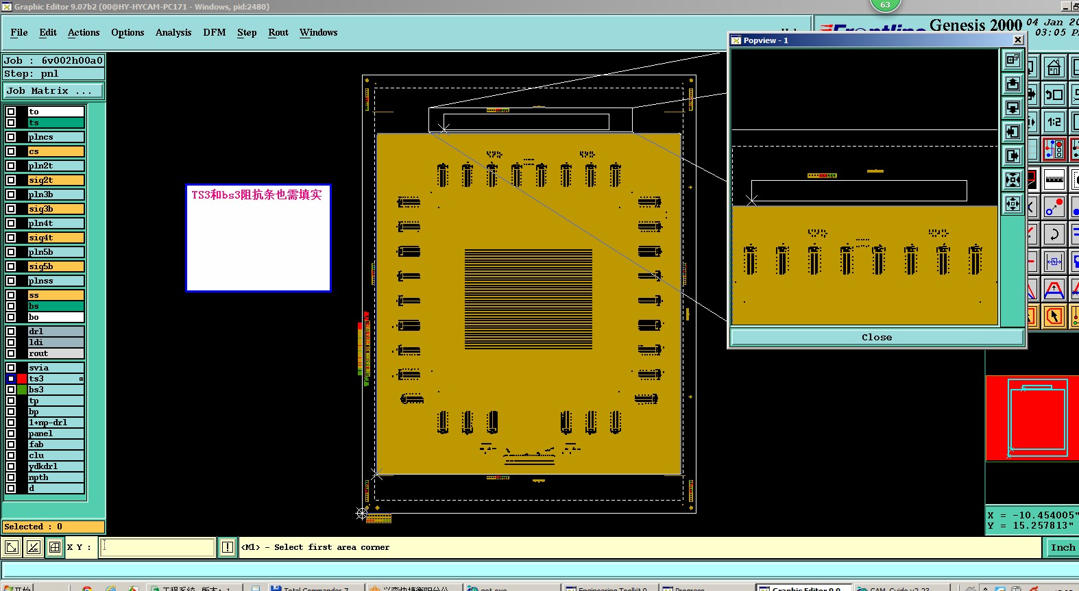This screenshot has width=1079, height=591.
Task: Open the Analysis menu
Action: click(x=173, y=32)
